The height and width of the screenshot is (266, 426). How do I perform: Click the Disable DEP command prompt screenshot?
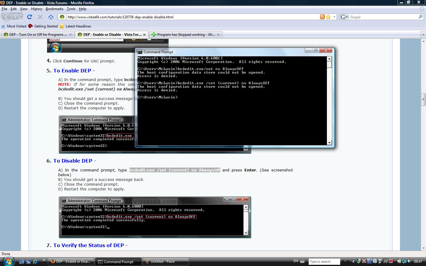pos(155,217)
